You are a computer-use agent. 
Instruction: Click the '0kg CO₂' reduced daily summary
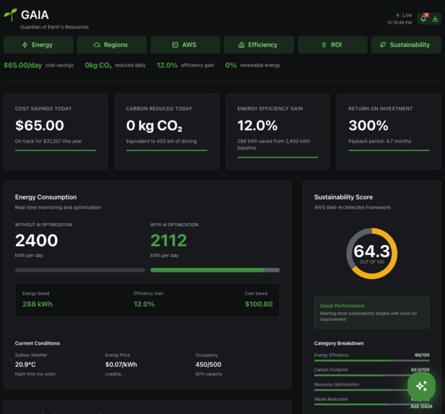pos(98,66)
